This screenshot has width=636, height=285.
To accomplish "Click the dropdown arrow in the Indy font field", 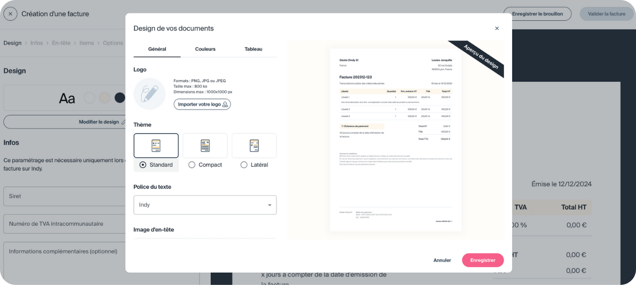I will [x=269, y=205].
